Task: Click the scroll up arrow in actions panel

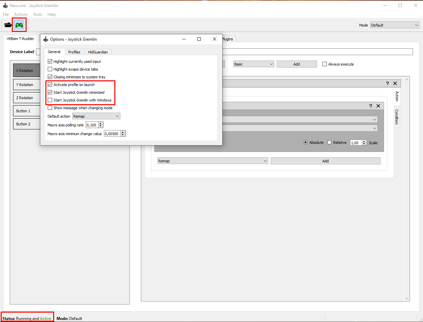Action: (x=407, y=80)
